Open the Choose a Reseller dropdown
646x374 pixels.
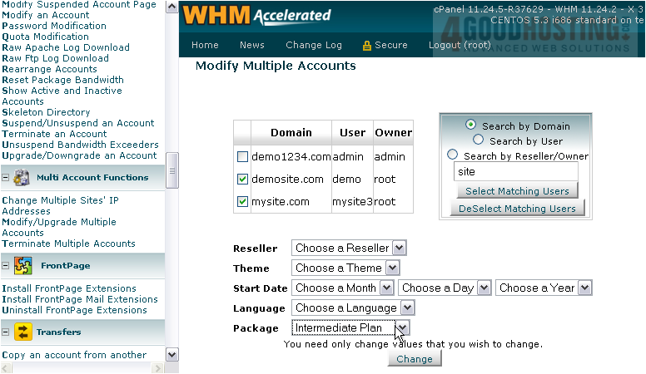(x=349, y=248)
